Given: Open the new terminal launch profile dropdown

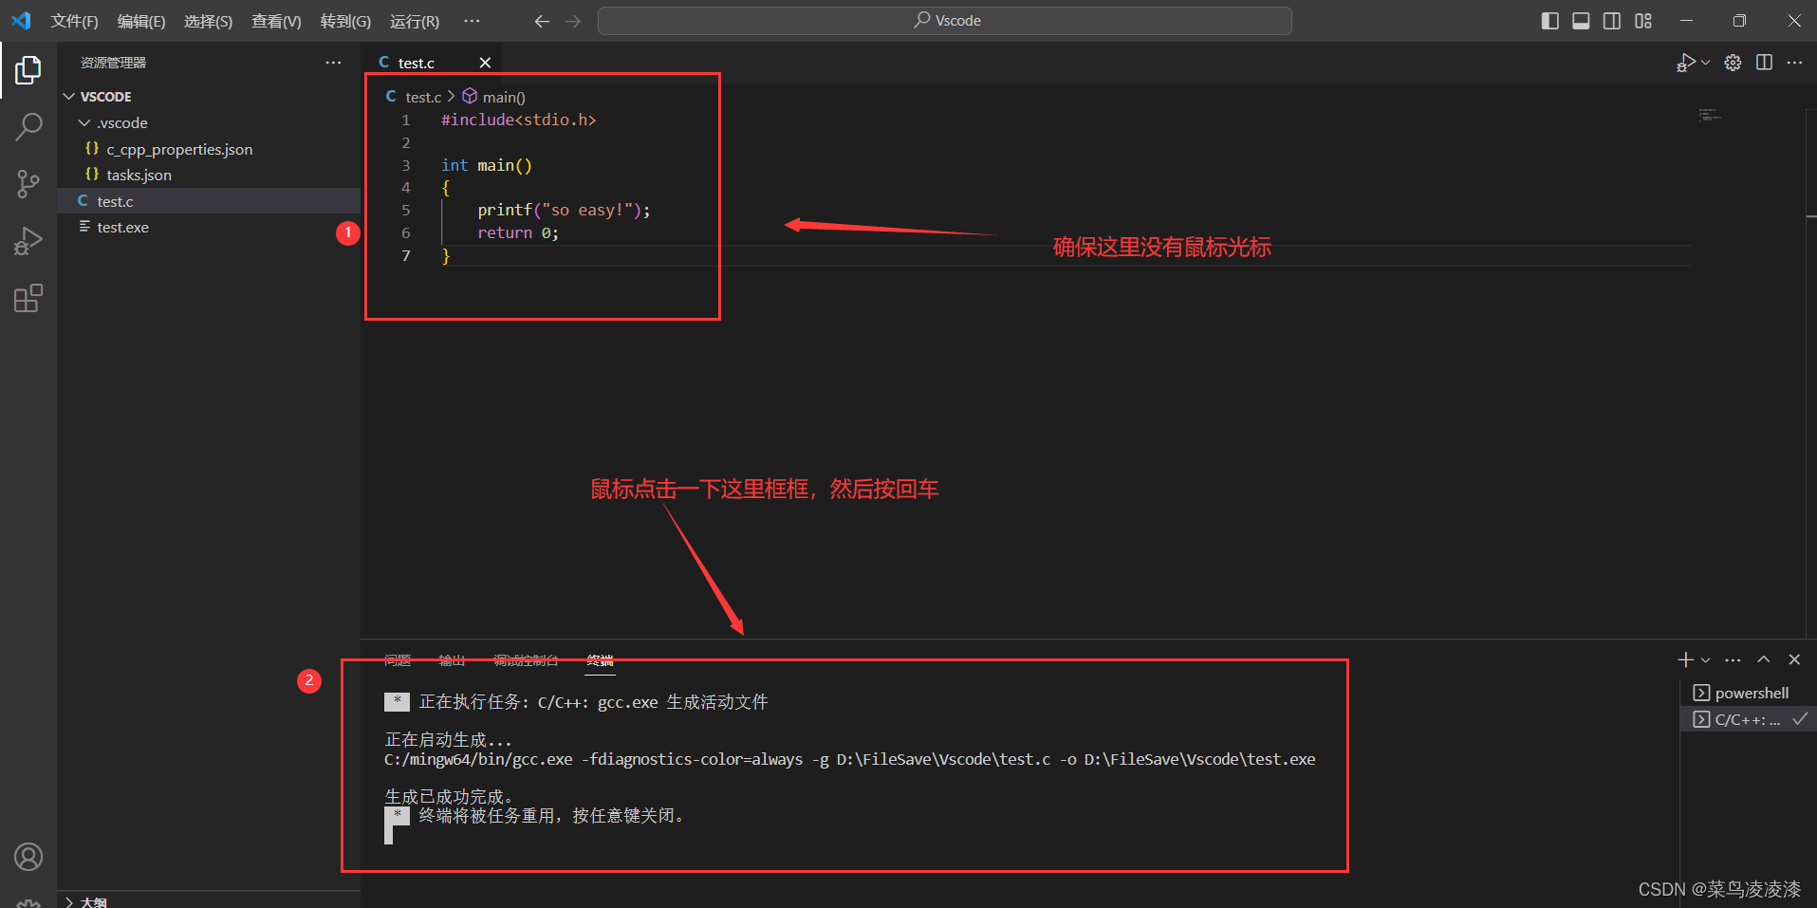Looking at the screenshot, I should 1706,659.
